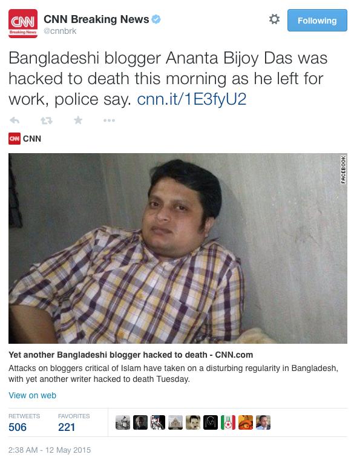
Task: Toggle the Following button
Action: (x=317, y=21)
